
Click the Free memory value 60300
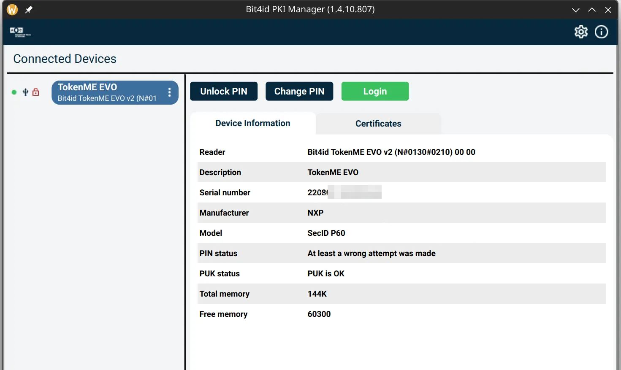[319, 314]
